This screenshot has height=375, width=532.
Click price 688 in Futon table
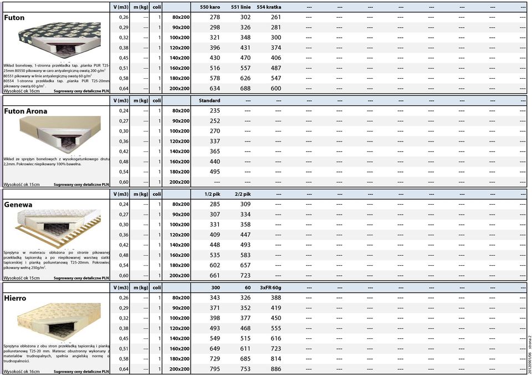pyautogui.click(x=245, y=89)
